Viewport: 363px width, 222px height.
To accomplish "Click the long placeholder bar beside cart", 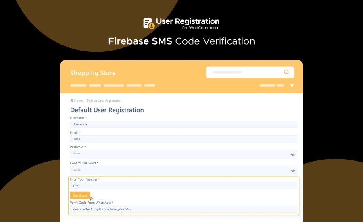I will (x=267, y=86).
